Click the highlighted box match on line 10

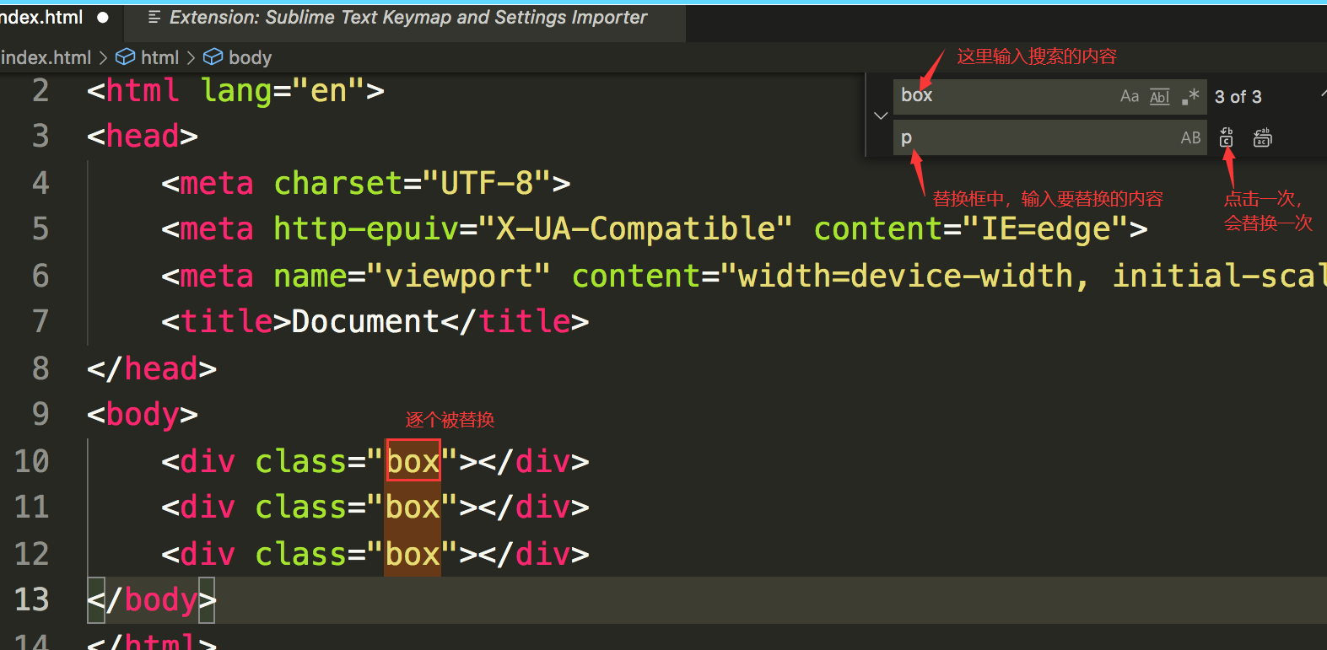(413, 461)
